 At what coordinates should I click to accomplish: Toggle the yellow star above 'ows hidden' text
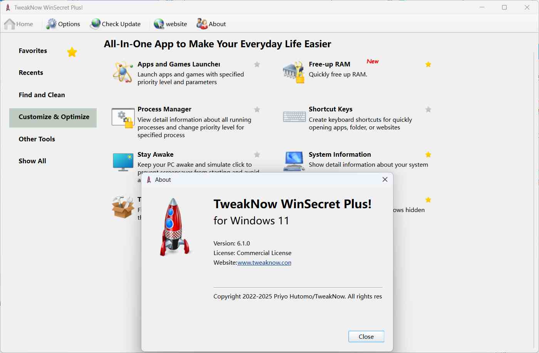[x=428, y=200]
